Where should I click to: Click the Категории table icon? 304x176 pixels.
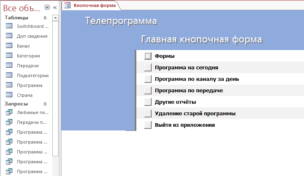pos(9,56)
